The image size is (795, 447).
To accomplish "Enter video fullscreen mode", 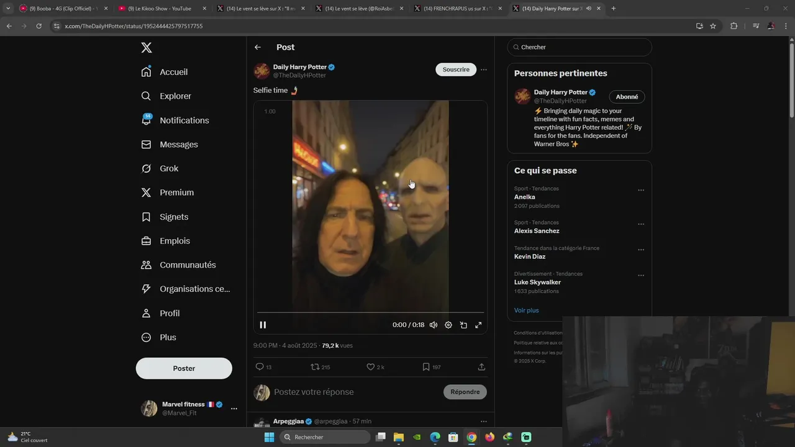I will tap(478, 325).
